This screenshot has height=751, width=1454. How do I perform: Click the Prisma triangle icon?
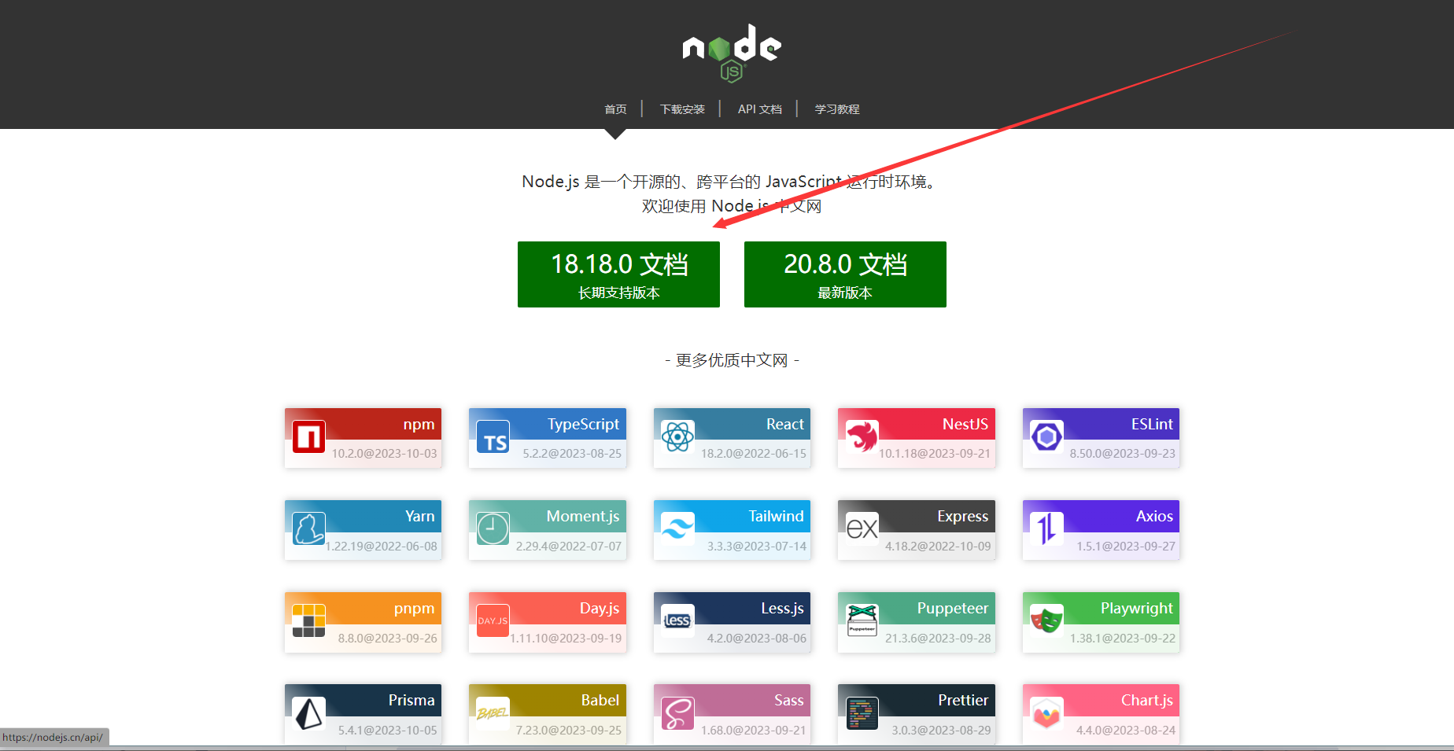(x=308, y=713)
